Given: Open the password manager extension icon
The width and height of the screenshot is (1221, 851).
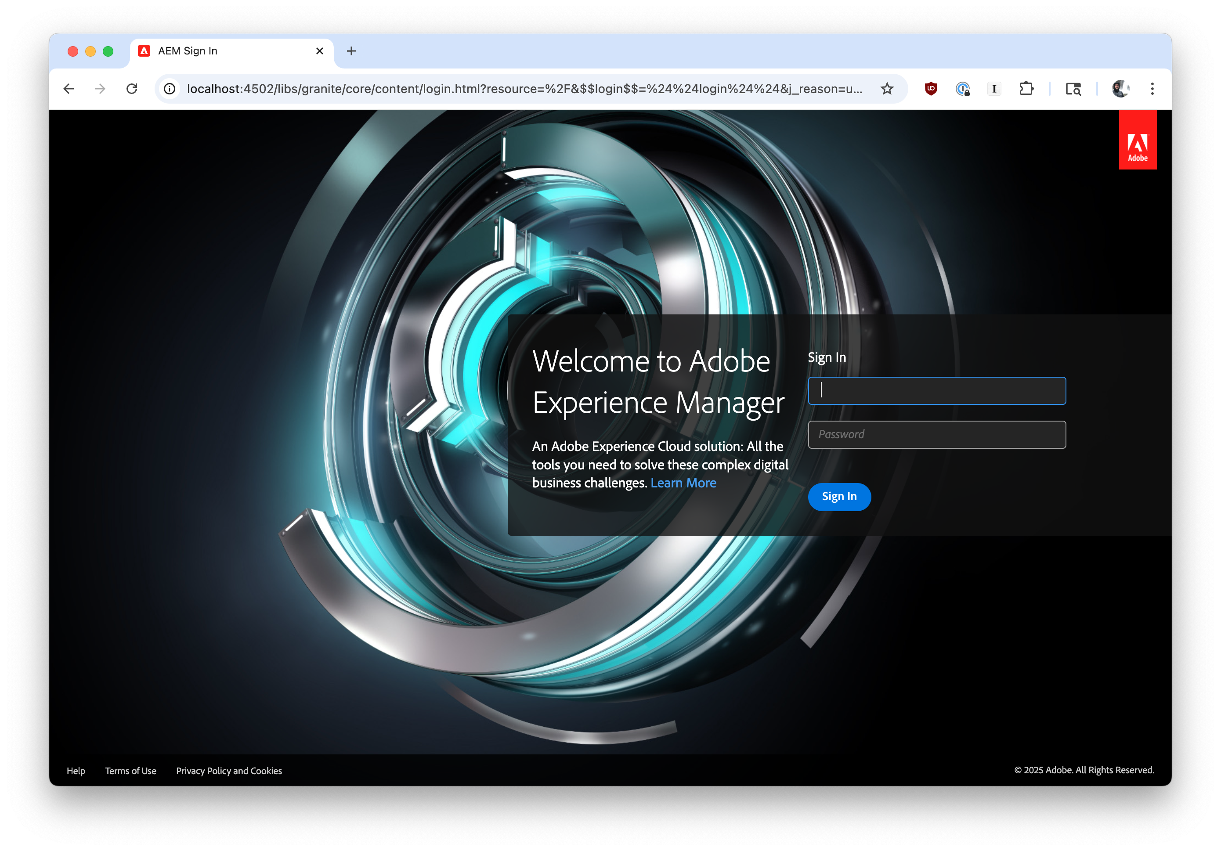Looking at the screenshot, I should [963, 89].
